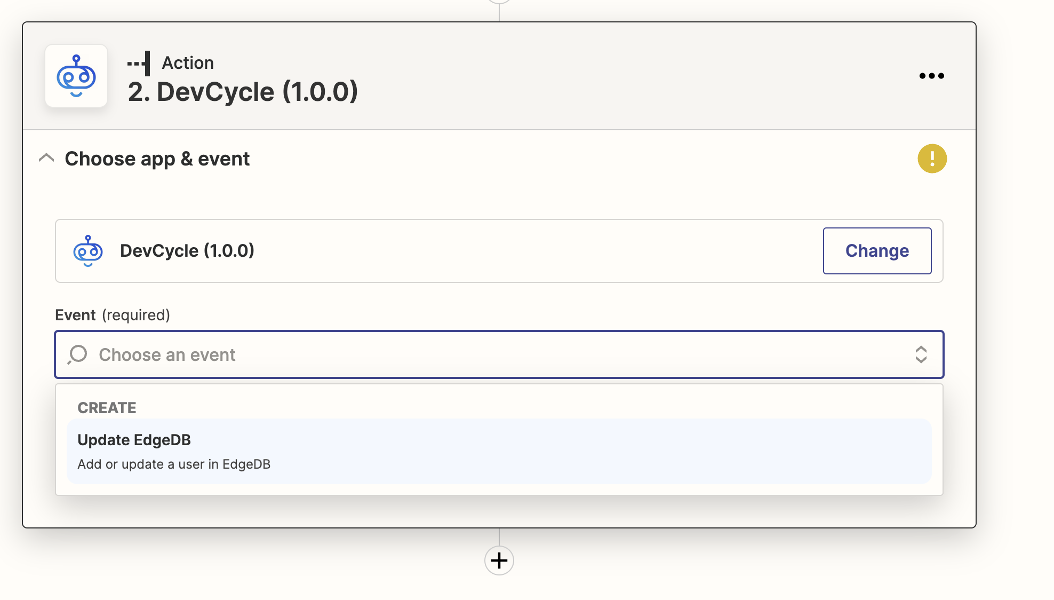Screen dimensions: 1054x600
Task: Click the CREATE group header in list
Action: click(x=107, y=408)
